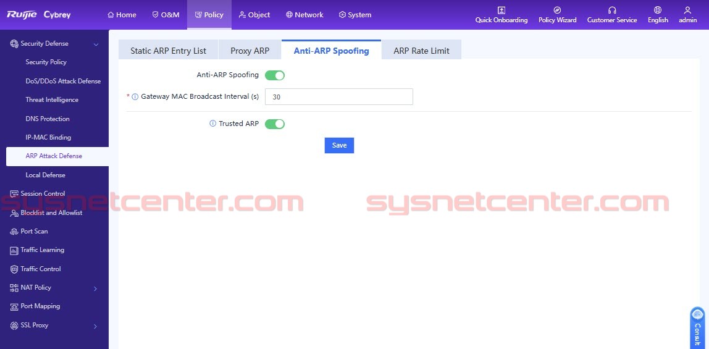709x349 pixels.
Task: Open Threat Intelligence page
Action: tap(52, 100)
